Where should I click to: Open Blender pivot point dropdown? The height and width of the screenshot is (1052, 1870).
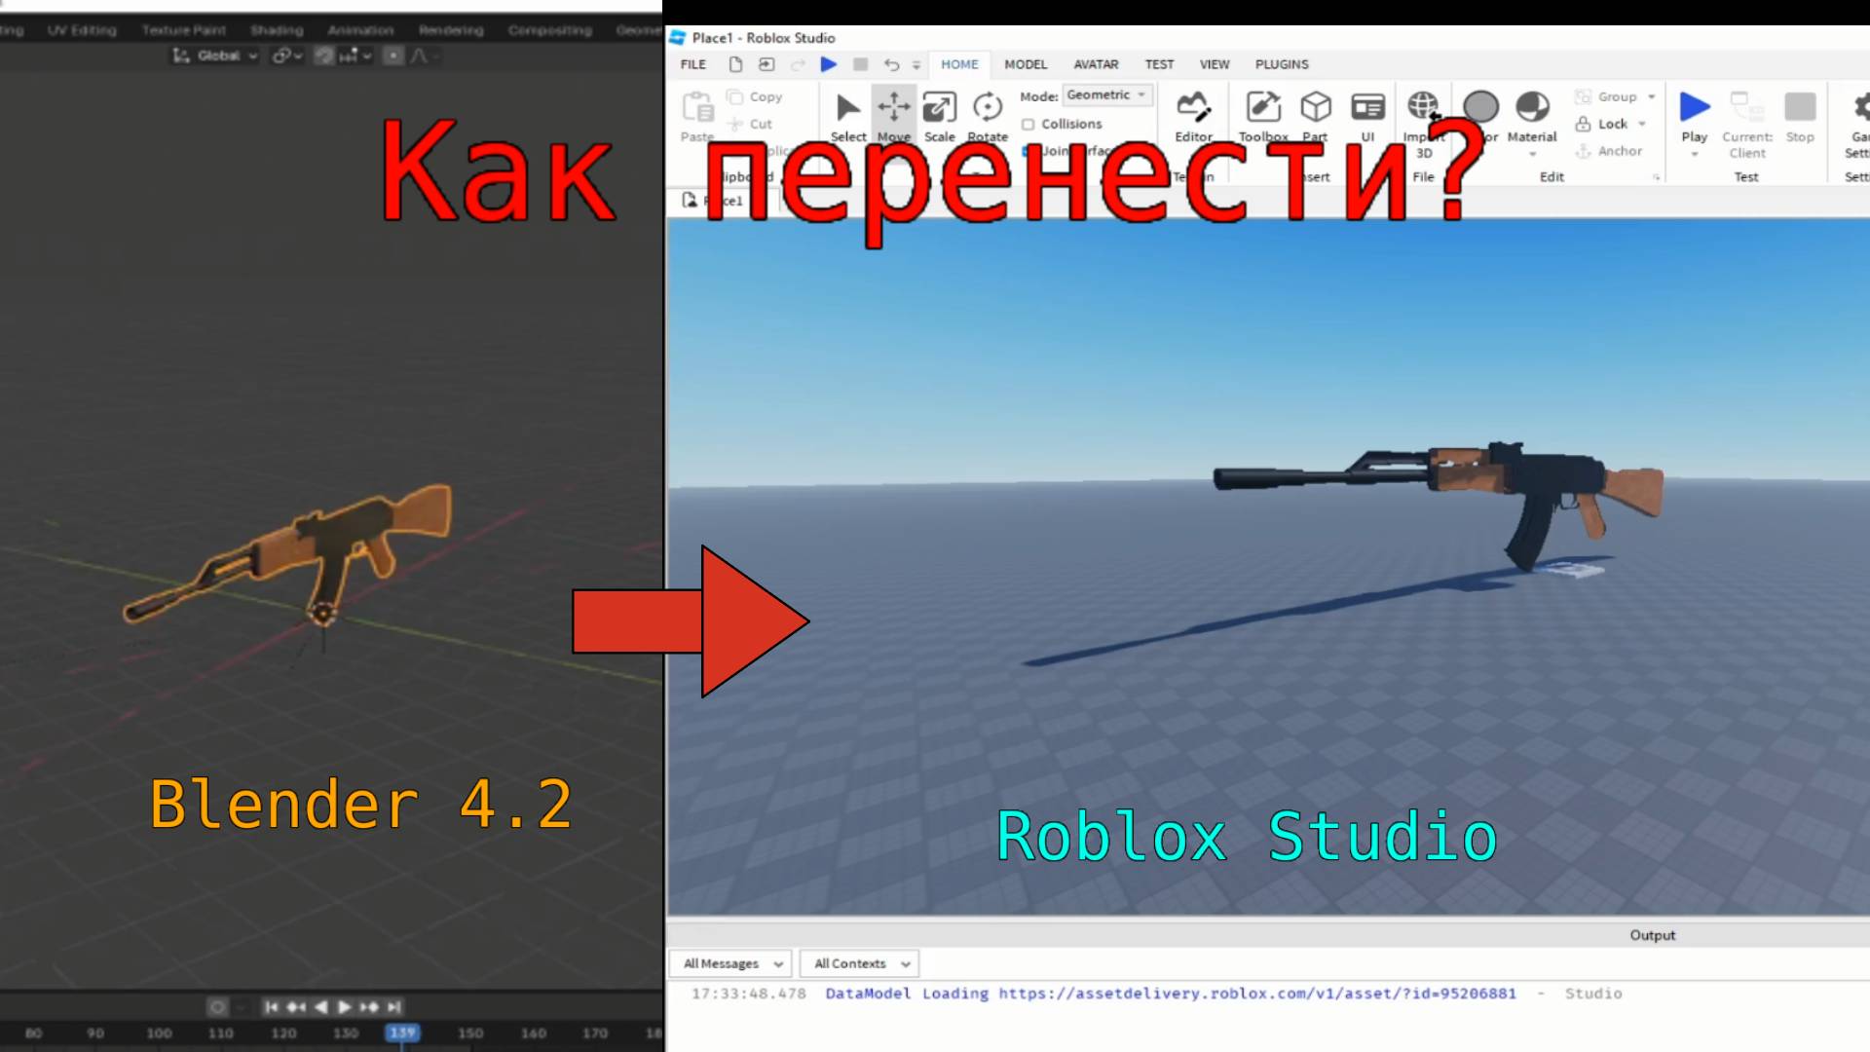click(287, 56)
